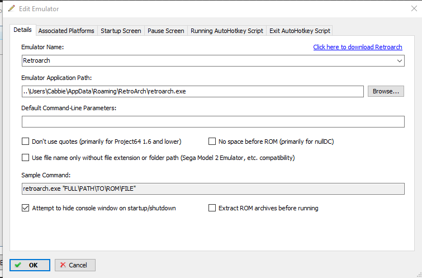422x278 pixels.
Task: Close the Edit Emulator dialog
Action: [x=414, y=8]
